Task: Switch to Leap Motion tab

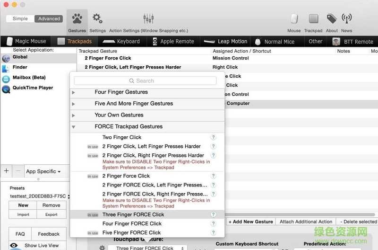Action: point(225,41)
